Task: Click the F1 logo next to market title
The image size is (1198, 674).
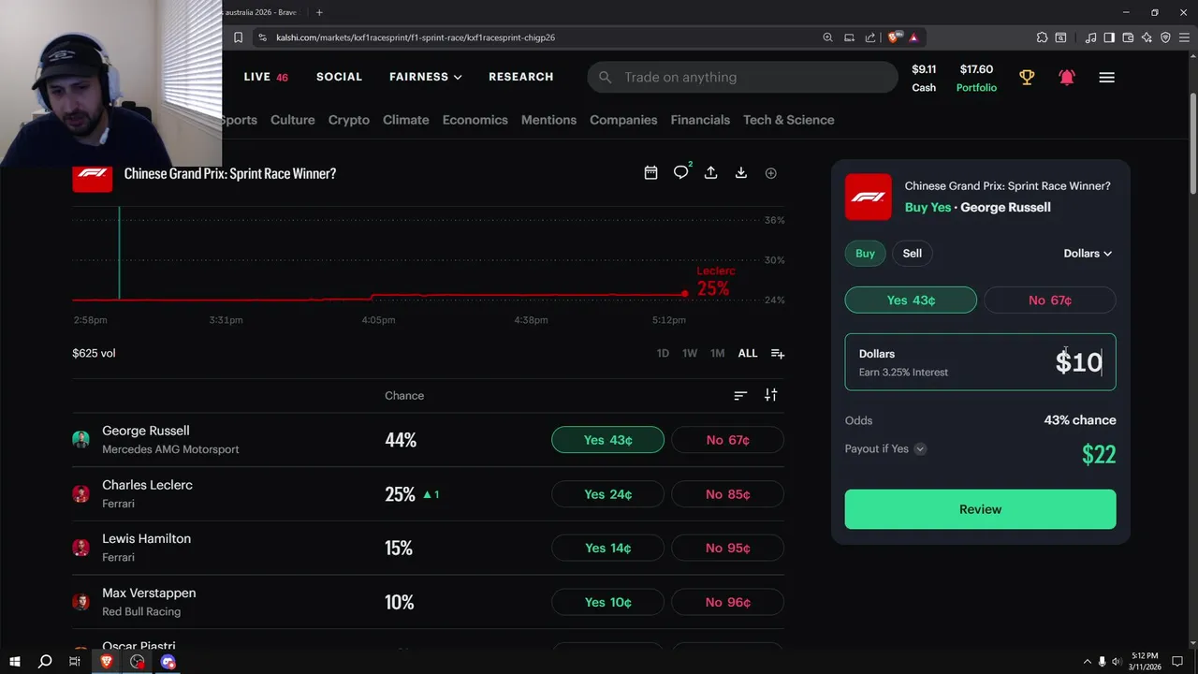Action: [x=93, y=173]
